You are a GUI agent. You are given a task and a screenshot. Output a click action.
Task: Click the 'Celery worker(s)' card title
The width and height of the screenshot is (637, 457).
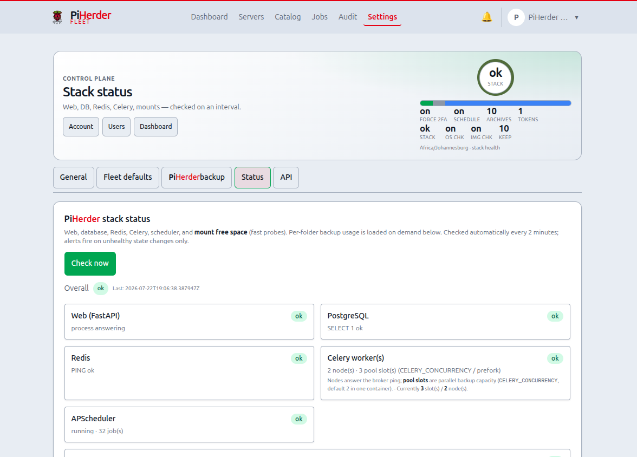355,358
